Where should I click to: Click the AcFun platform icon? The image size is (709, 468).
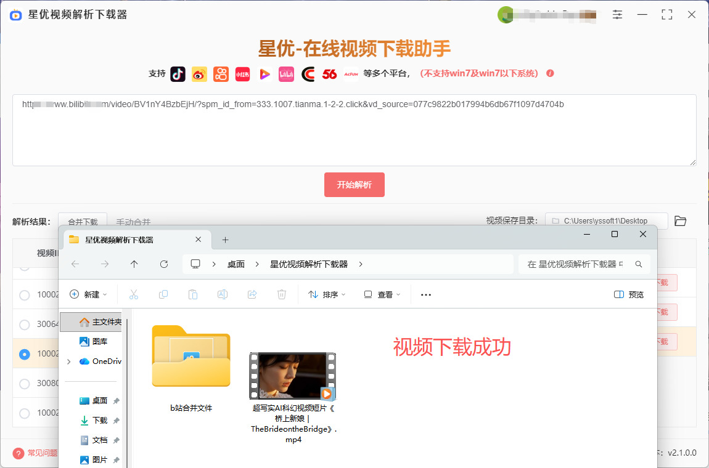click(x=351, y=74)
